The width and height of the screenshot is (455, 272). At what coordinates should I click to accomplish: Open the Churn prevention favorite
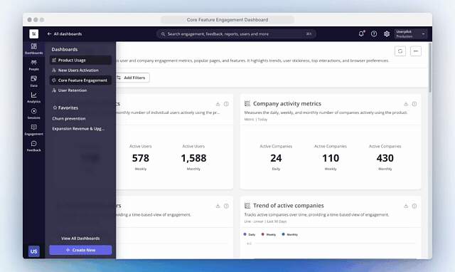(69, 119)
